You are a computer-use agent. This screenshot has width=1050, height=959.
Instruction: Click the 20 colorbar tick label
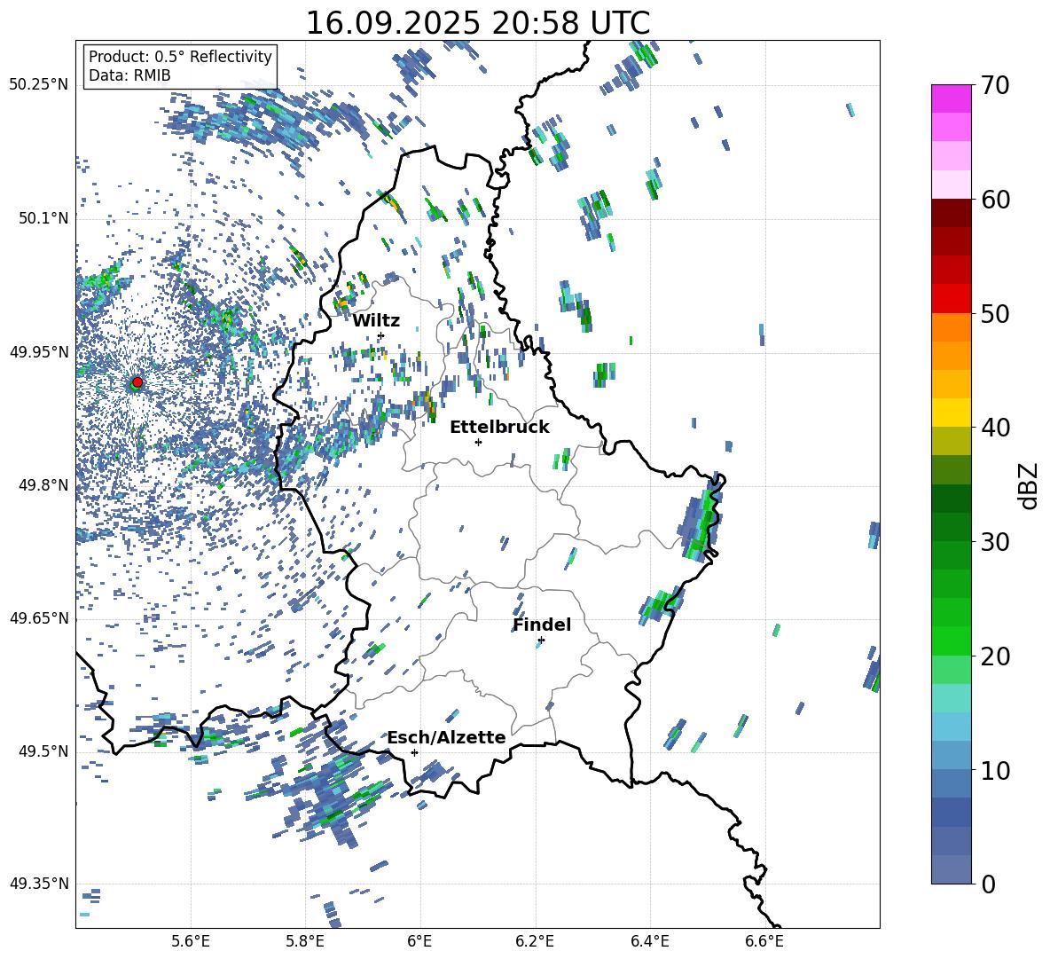(995, 656)
